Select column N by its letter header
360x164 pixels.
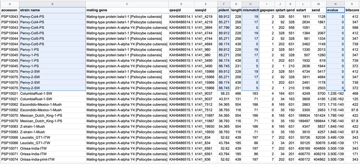pos(335,4)
